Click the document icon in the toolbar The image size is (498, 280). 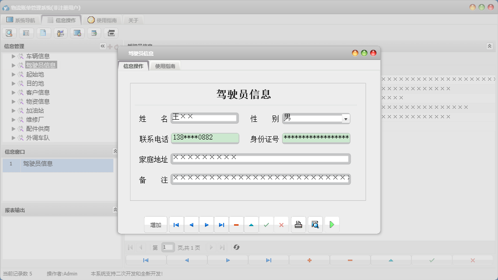point(43,33)
